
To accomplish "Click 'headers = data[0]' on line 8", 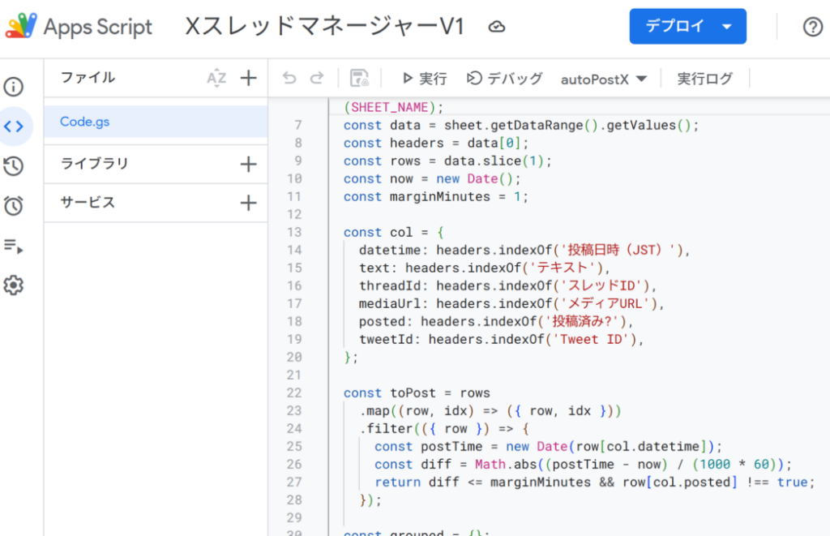I will [x=456, y=143].
